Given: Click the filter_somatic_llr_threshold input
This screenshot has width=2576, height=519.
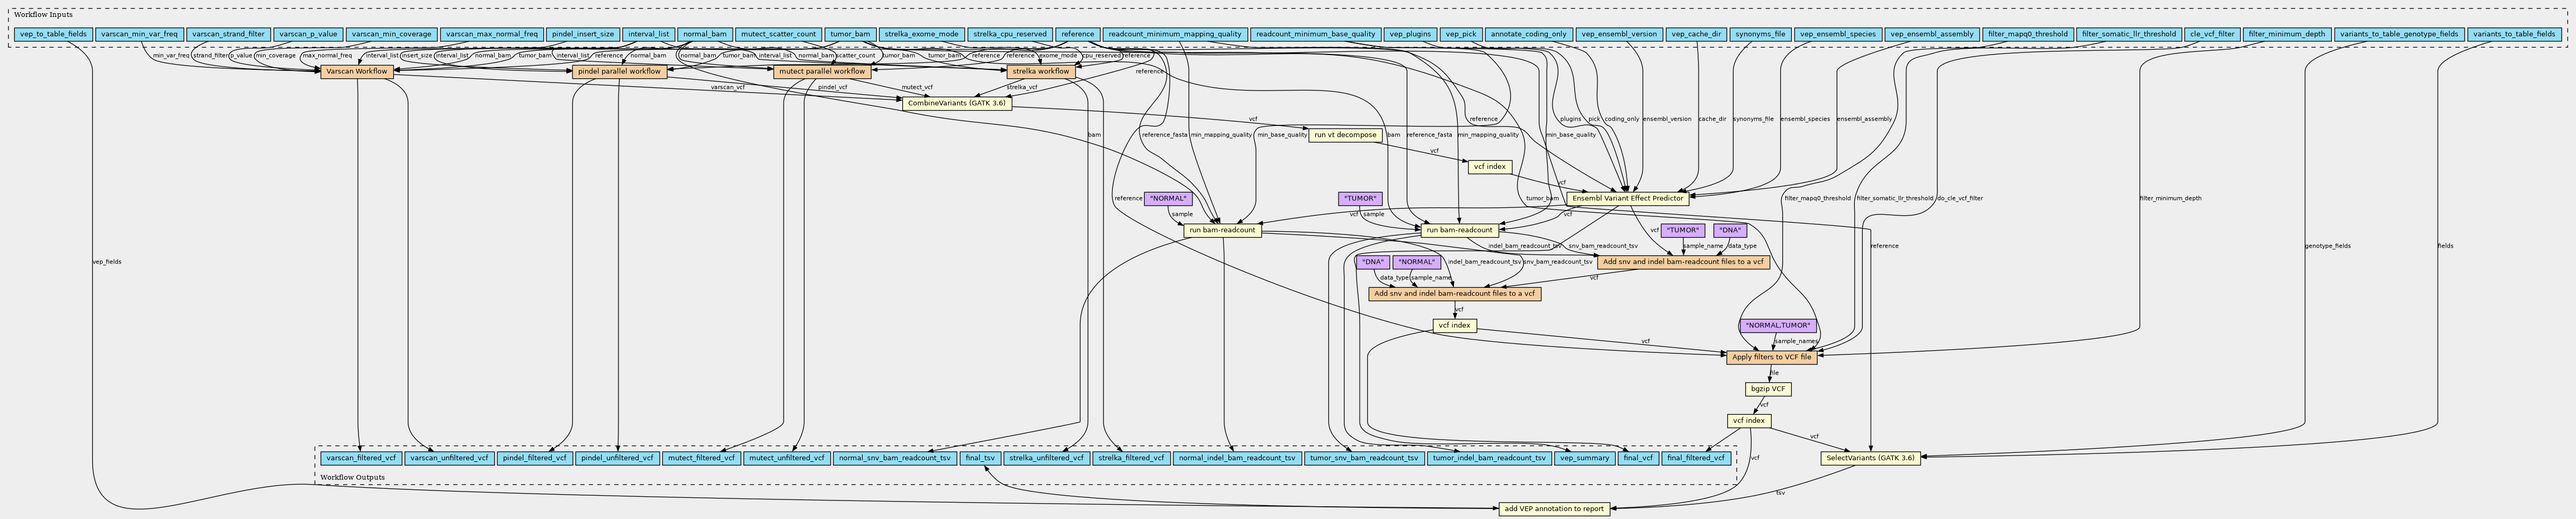Looking at the screenshot, I should pos(2128,34).
